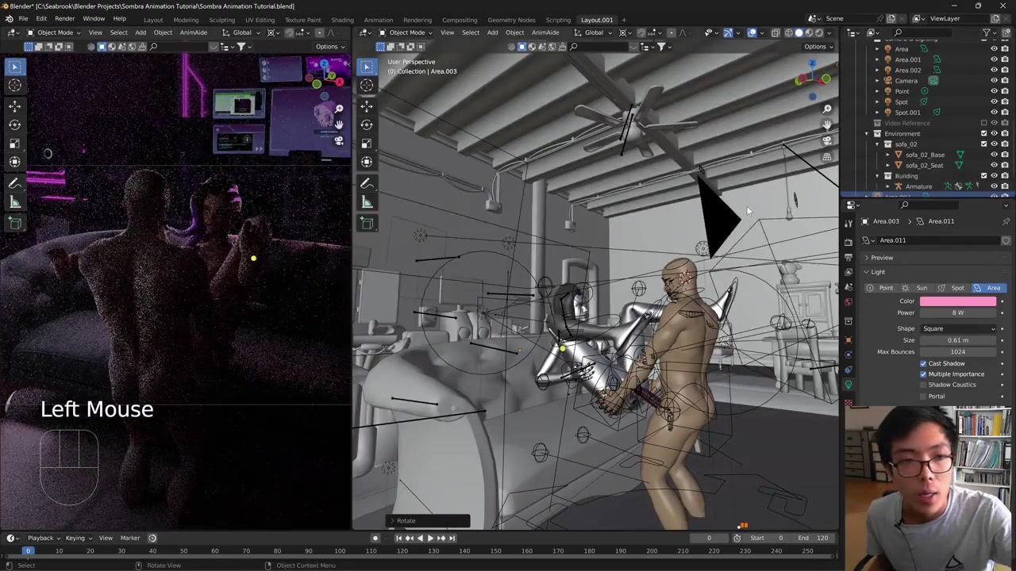Open the light Shape dropdown
1016x571 pixels.
[x=958, y=328]
